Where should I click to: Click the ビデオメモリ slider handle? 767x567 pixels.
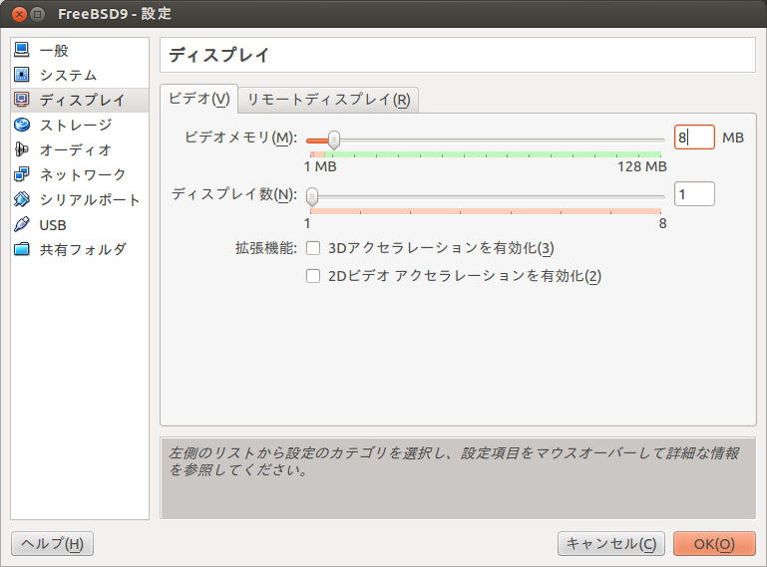pos(333,140)
